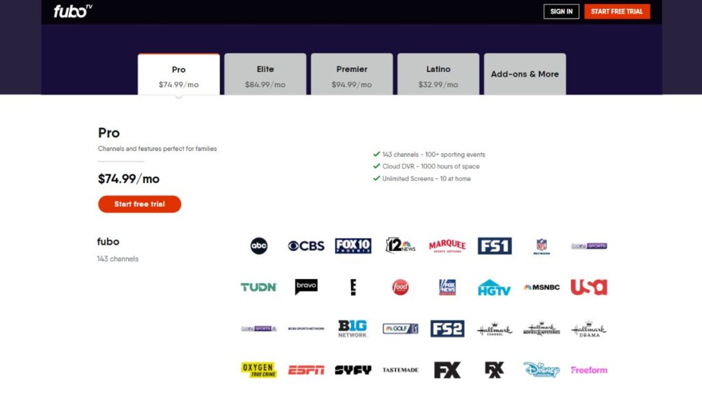This screenshot has width=702, height=395.
Task: Click the Bravo channel logo
Action: pyautogui.click(x=306, y=287)
